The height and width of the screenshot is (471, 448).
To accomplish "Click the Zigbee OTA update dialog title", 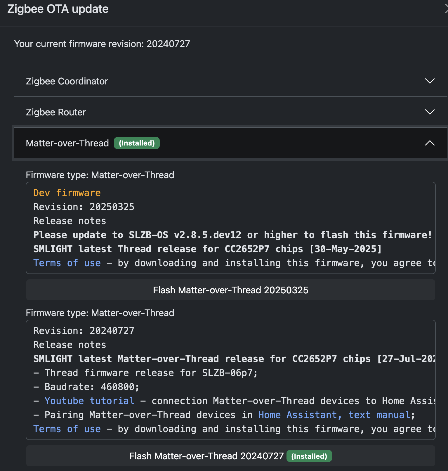I will click(58, 9).
